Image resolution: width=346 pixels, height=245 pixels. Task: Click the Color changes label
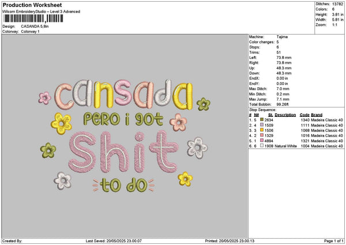(262, 42)
